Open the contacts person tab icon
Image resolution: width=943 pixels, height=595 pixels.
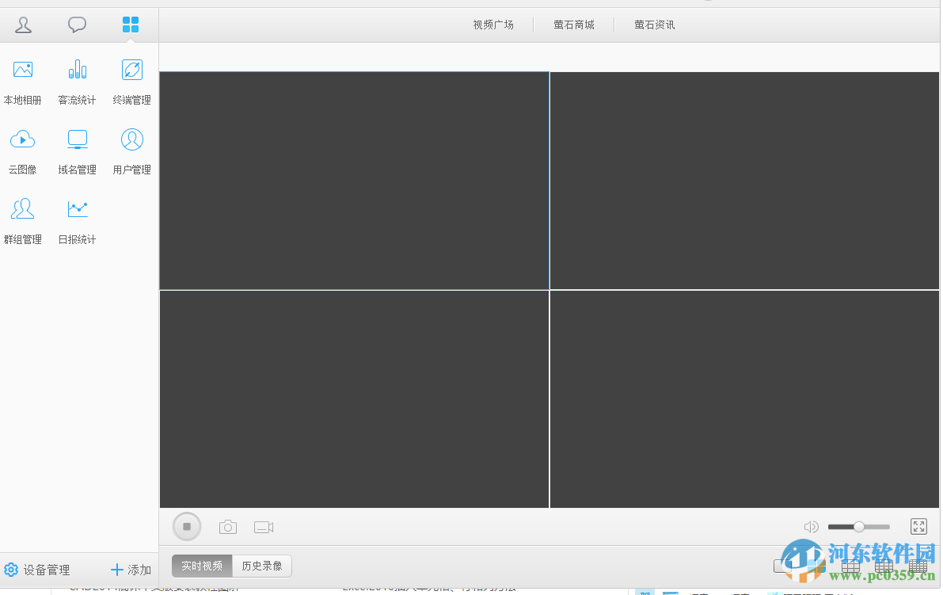pyautogui.click(x=24, y=25)
